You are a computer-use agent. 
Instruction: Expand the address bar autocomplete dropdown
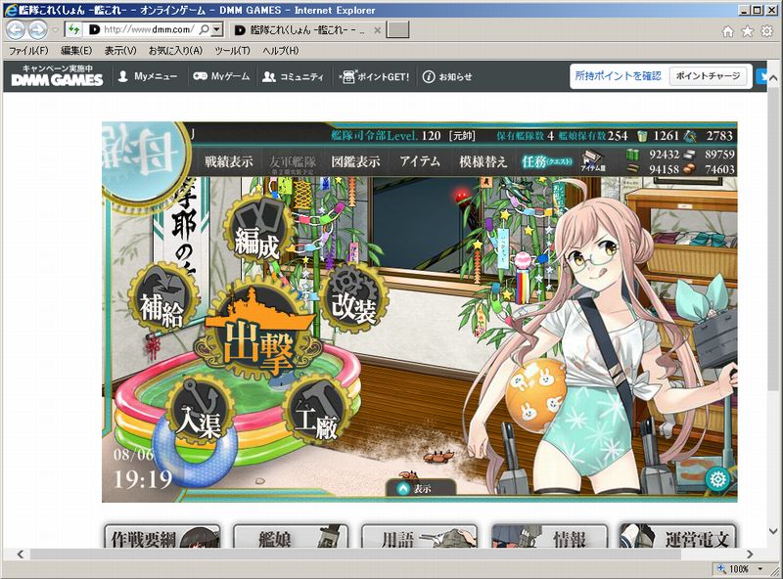[216, 30]
